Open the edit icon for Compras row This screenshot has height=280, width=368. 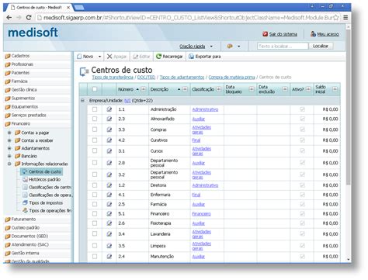(109, 130)
